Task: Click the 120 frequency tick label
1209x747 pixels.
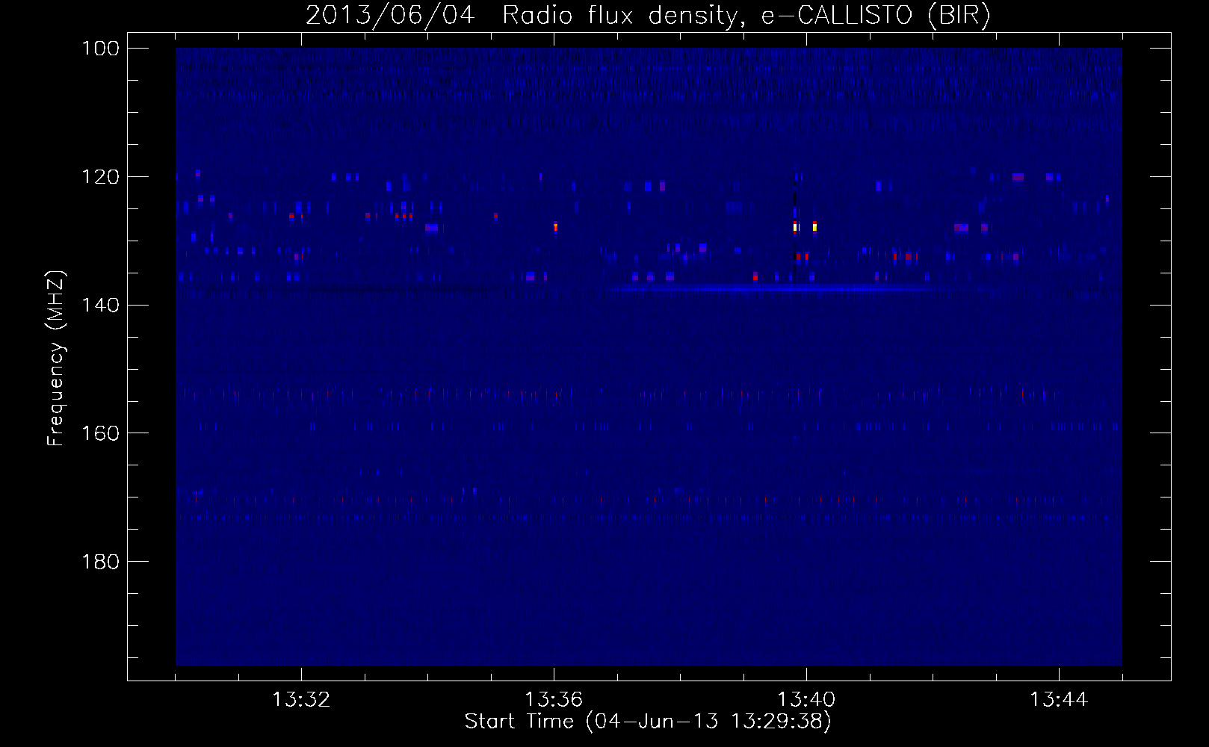Action: click(x=101, y=177)
